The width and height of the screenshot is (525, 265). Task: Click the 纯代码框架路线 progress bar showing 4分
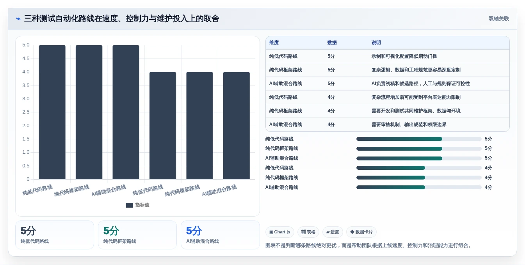[x=419, y=178]
